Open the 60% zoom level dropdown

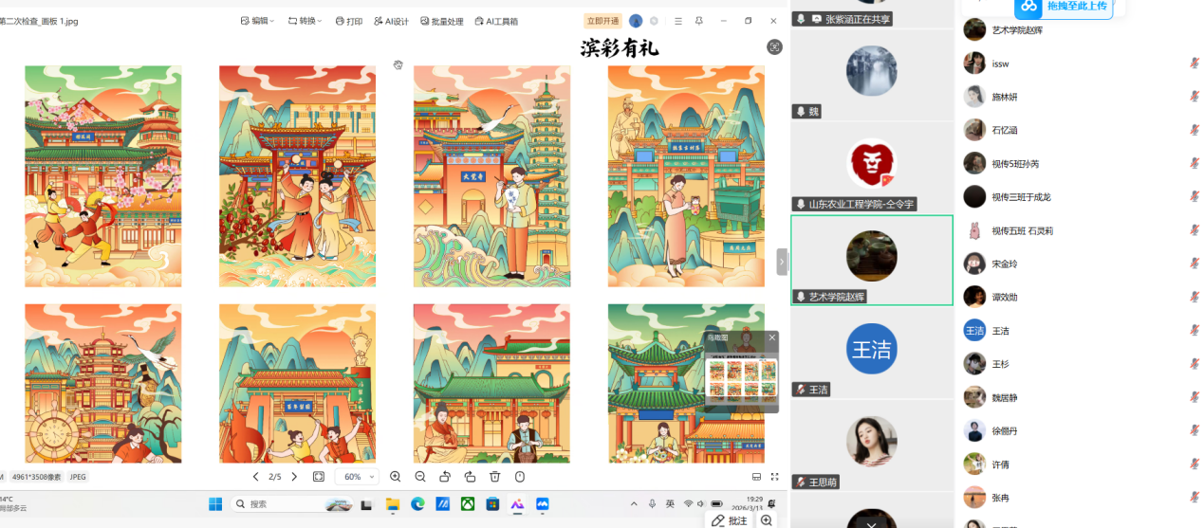pyautogui.click(x=358, y=477)
